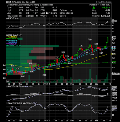Click the yellow 1.30 MA(50) axis tag

(114, 54)
